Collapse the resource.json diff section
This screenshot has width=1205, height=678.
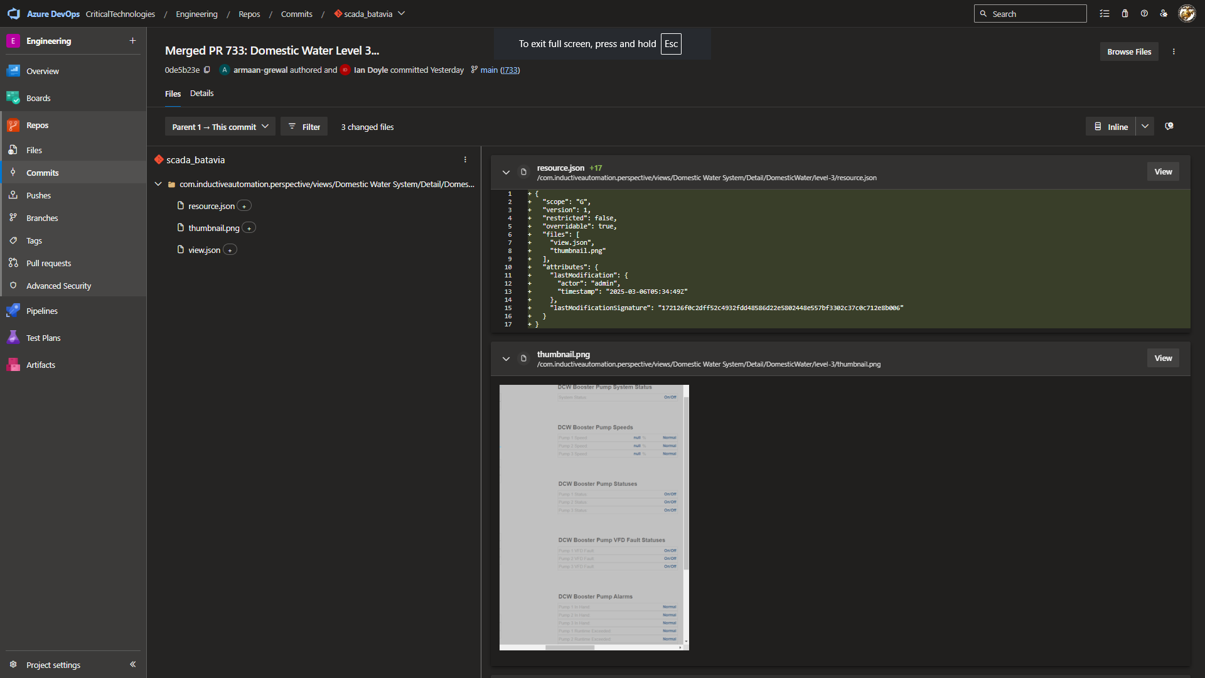[506, 172]
